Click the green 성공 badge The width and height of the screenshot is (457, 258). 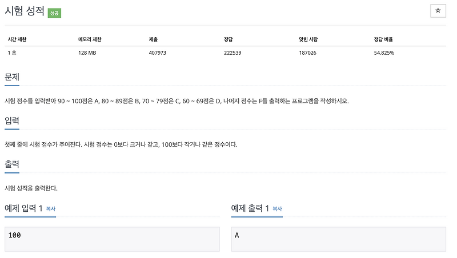pos(54,13)
